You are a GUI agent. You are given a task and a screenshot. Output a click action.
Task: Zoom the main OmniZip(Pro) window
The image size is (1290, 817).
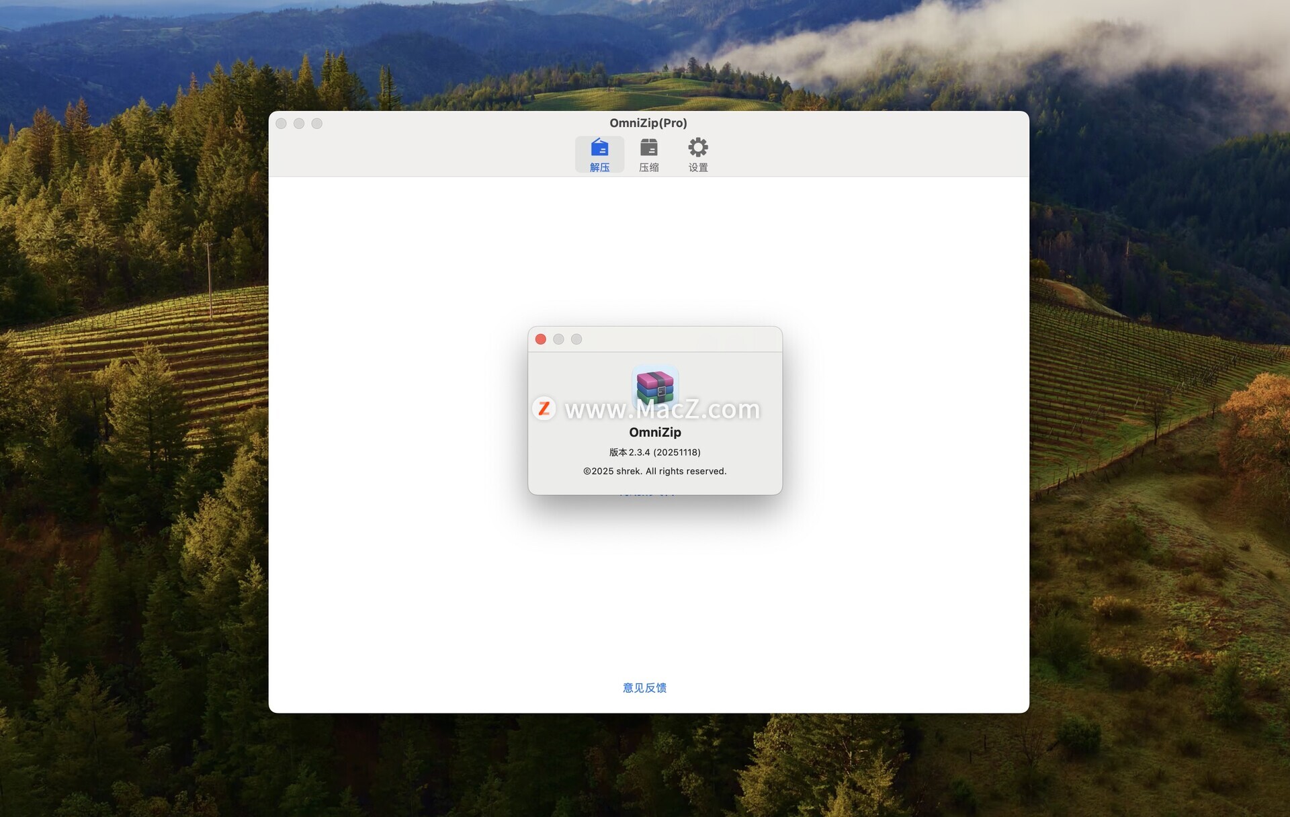pyautogui.click(x=317, y=124)
